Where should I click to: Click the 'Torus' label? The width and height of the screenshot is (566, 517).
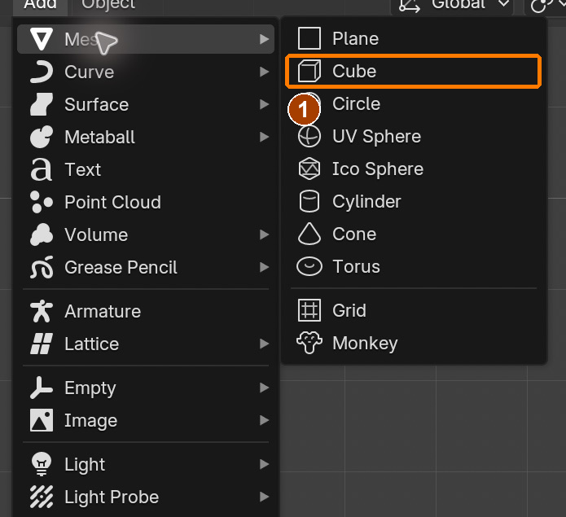[x=356, y=266]
